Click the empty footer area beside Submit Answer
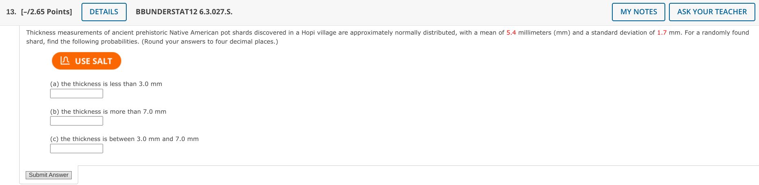759x185 pixels. [x=418, y=175]
